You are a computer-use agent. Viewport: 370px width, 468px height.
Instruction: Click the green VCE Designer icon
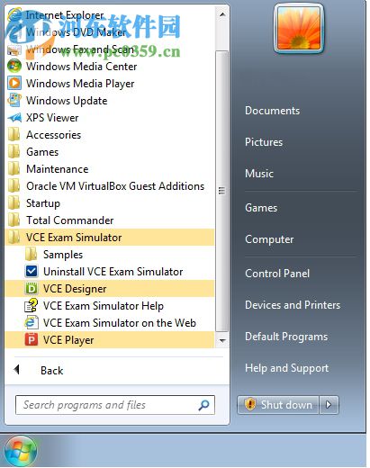tap(32, 288)
